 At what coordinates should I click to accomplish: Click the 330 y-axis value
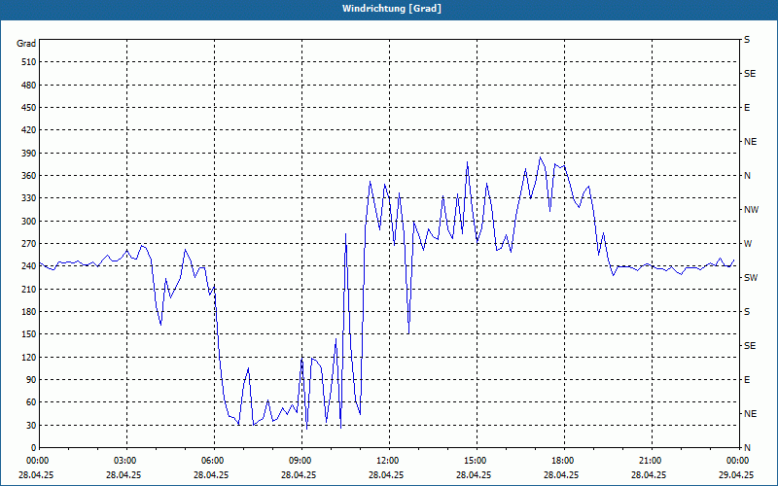(x=29, y=198)
